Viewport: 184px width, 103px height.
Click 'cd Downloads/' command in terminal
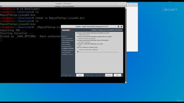pyautogui.click(x=30, y=9)
